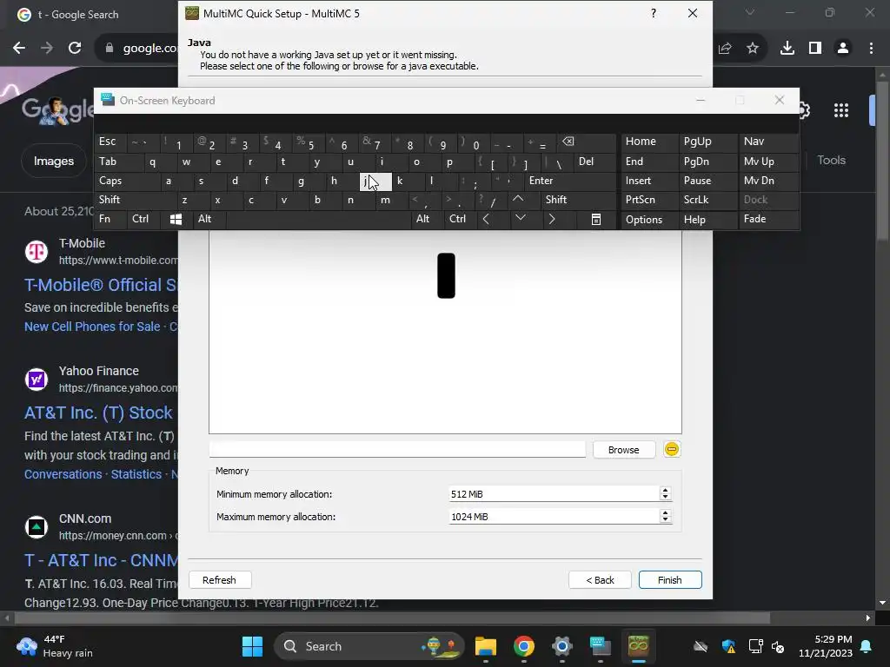The height and width of the screenshot is (667, 890).
Task: Decrease maximum memory allocation with spinner down arrow
Action: pos(665,520)
